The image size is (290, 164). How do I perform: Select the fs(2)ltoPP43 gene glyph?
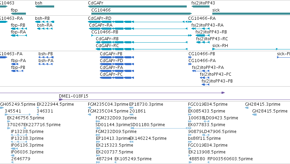click(x=200, y=6)
